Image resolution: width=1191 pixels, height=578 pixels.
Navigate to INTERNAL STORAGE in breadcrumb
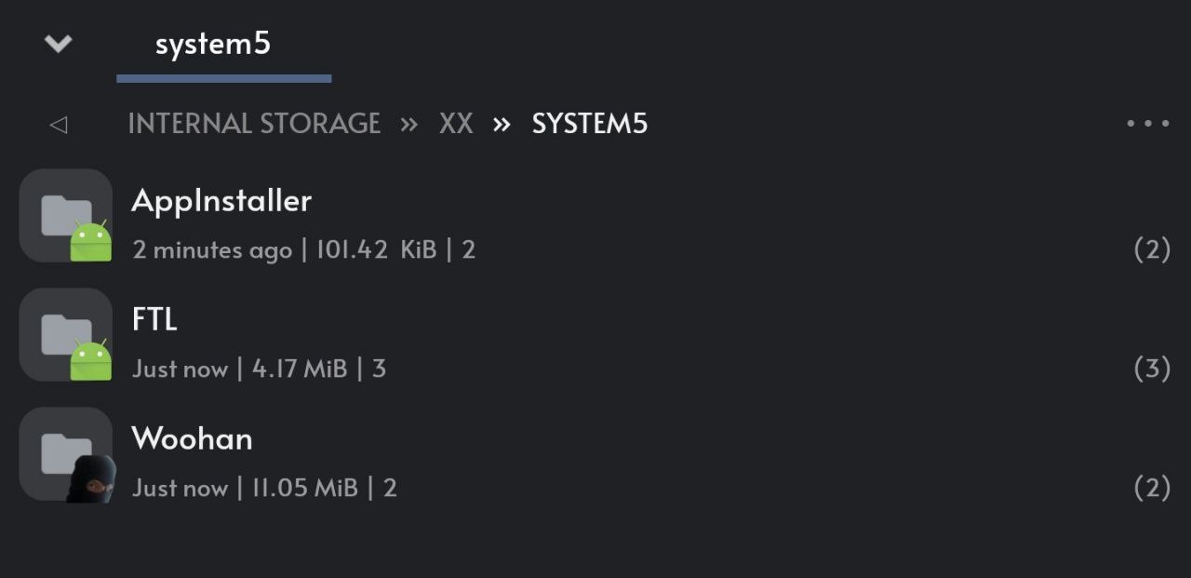coord(254,124)
